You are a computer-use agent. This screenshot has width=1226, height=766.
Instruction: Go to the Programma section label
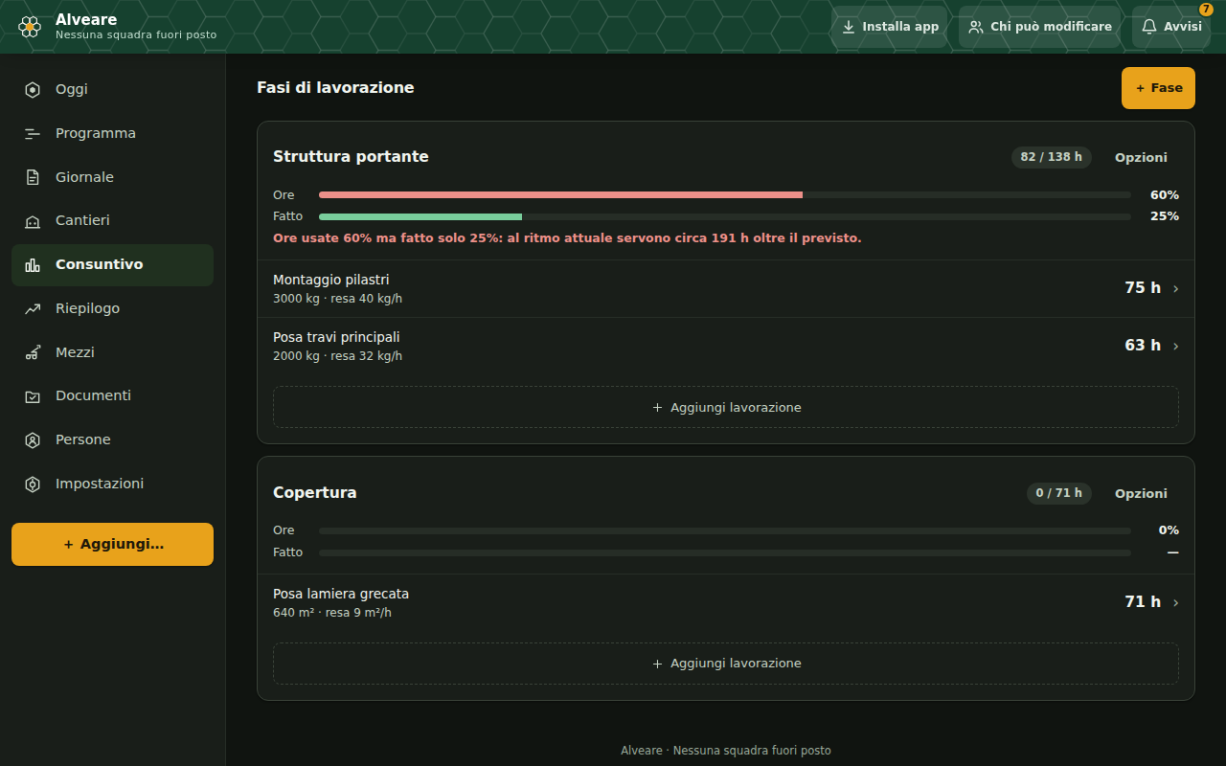[x=96, y=133]
